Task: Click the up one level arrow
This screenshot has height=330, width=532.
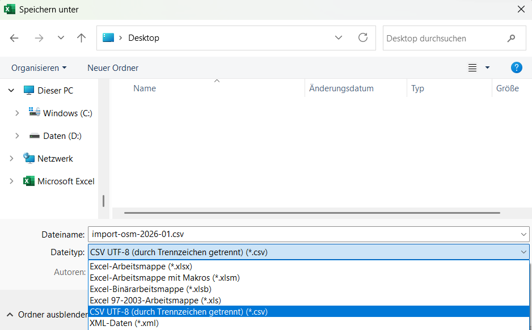Action: pyautogui.click(x=82, y=38)
